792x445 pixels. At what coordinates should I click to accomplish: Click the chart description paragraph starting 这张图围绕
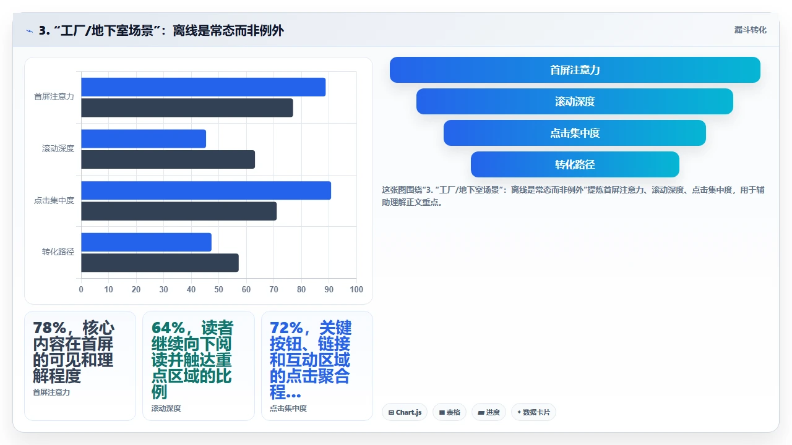point(573,196)
